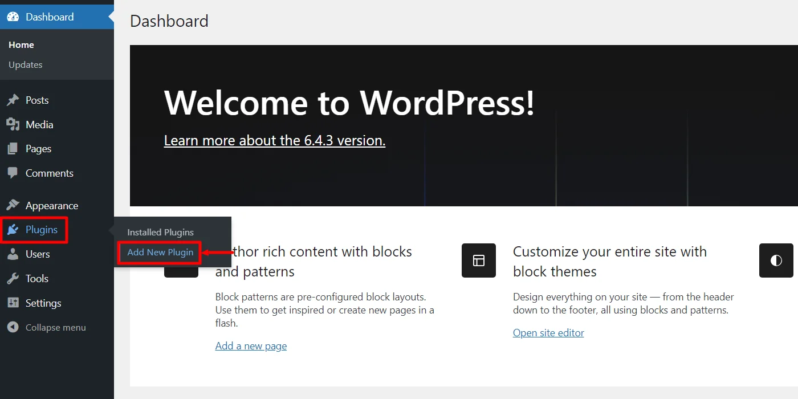Open the Plugins menu label

[x=42, y=230]
